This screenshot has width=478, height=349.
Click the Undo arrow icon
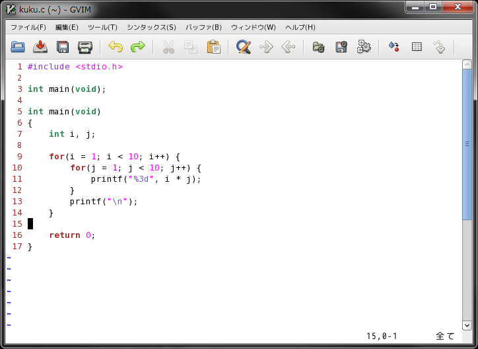(x=116, y=47)
